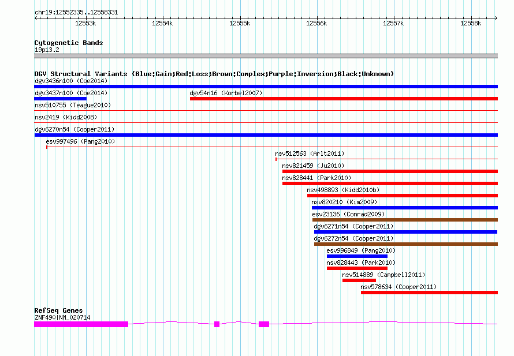This screenshot has width=514, height=356.
Task: Click the dgv6272n54 (Cooper2011) label
Action: (353, 238)
